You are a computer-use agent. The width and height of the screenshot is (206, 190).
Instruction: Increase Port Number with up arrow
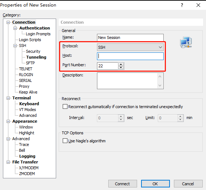point(121,64)
